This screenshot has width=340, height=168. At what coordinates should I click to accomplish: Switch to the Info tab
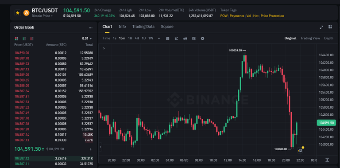pos(122,27)
